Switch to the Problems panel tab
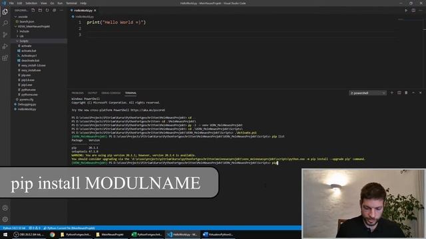The height and width of the screenshot is (239, 426). coord(78,93)
